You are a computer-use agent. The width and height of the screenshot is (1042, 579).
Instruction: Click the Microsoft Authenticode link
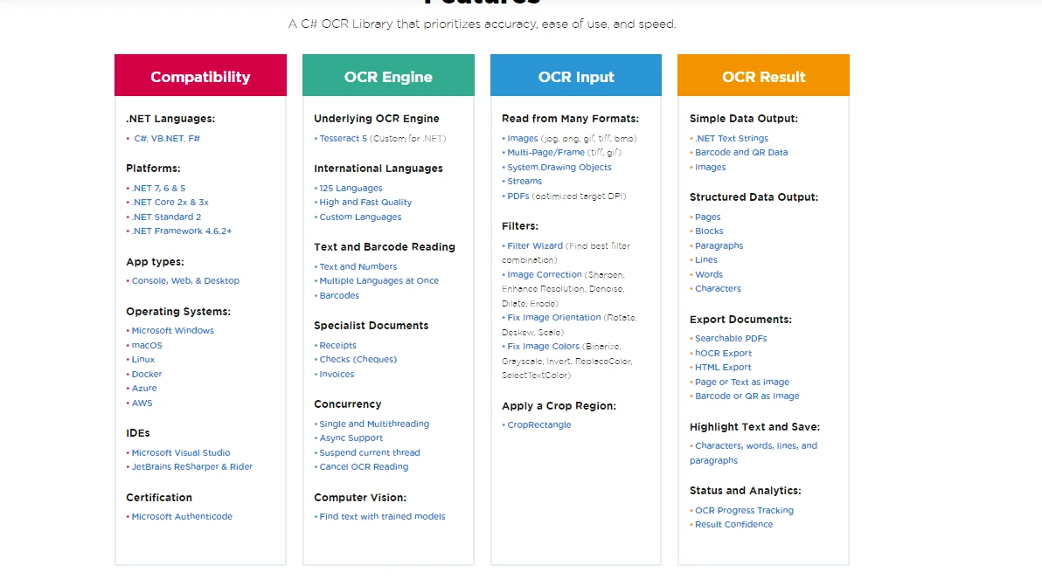182,516
